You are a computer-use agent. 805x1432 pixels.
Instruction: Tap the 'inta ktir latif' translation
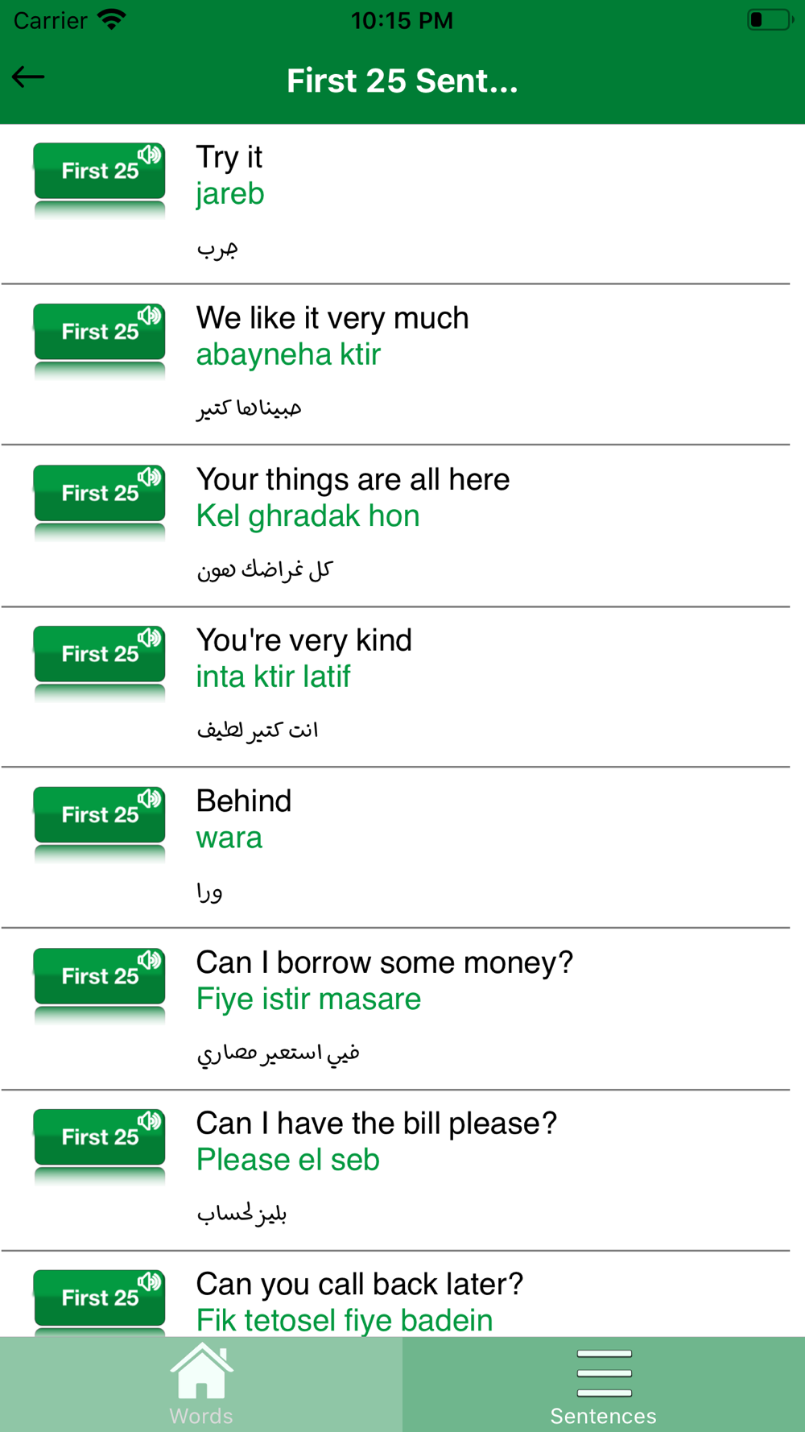tap(273, 677)
